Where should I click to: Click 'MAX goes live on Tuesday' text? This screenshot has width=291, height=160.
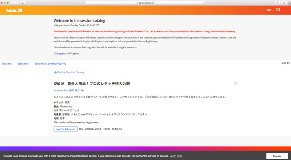tap(76, 25)
